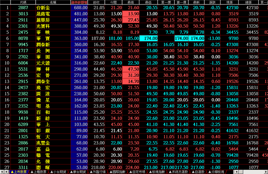
Task: Click horizontal scrollbar left arrow button
Action: coord(237,172)
